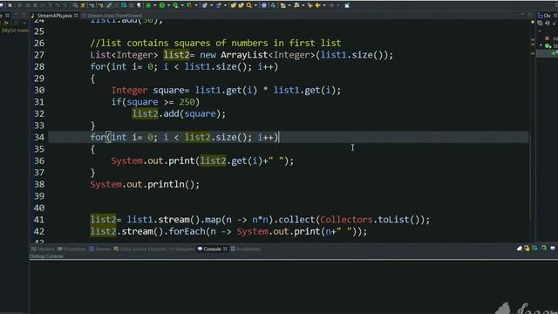Open the Data Source Explorer tab

click(139, 249)
